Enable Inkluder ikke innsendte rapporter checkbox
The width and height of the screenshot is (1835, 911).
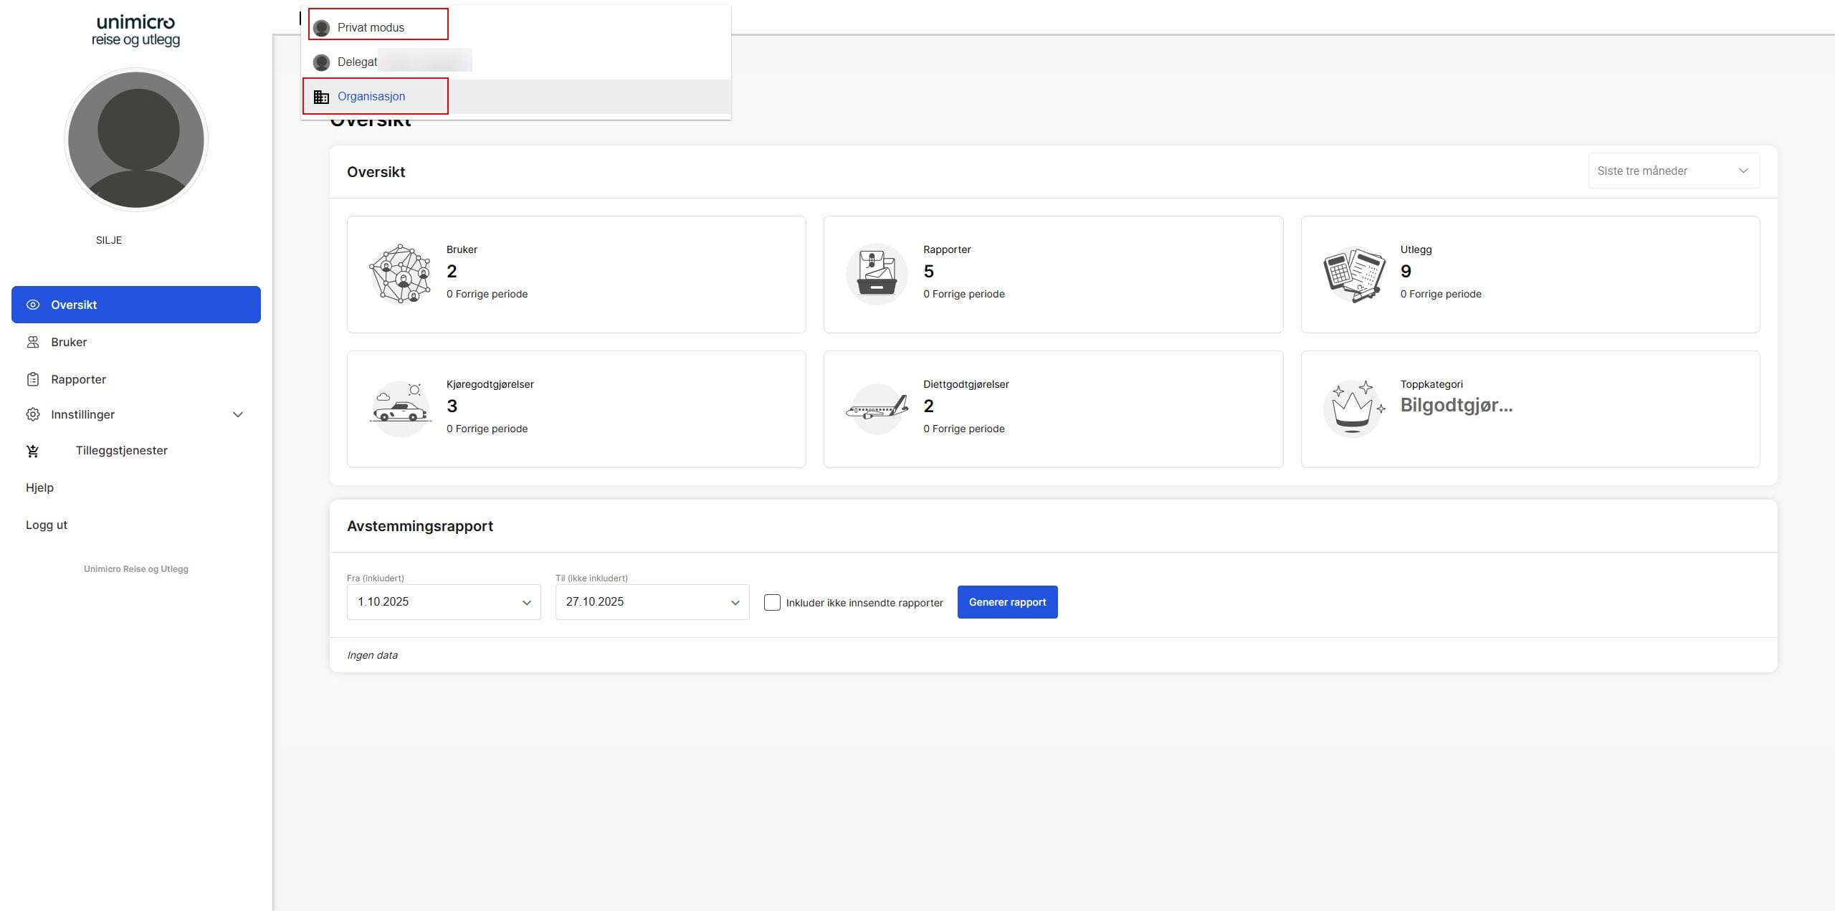[772, 603]
